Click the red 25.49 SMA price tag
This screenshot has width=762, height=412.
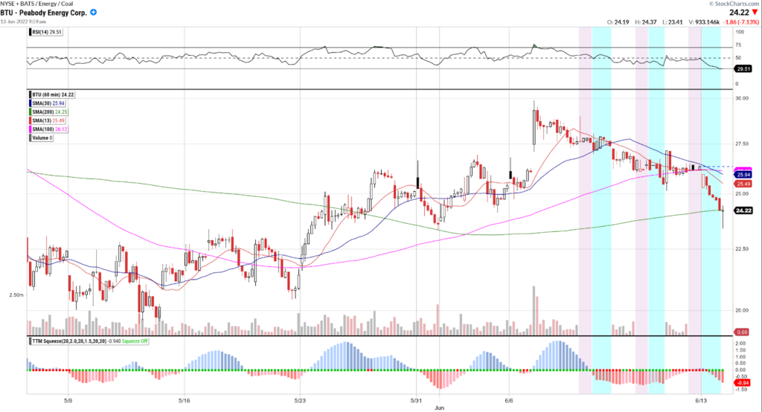coord(743,184)
